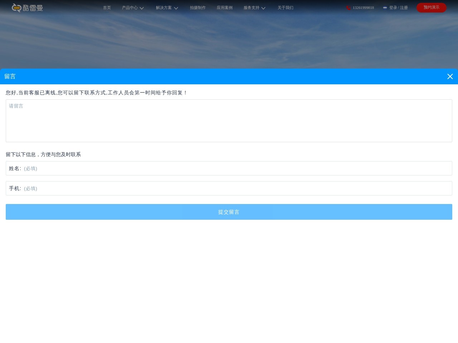Go to 首页 in the navigation bar
This screenshot has height=343, width=458.
[x=107, y=8]
